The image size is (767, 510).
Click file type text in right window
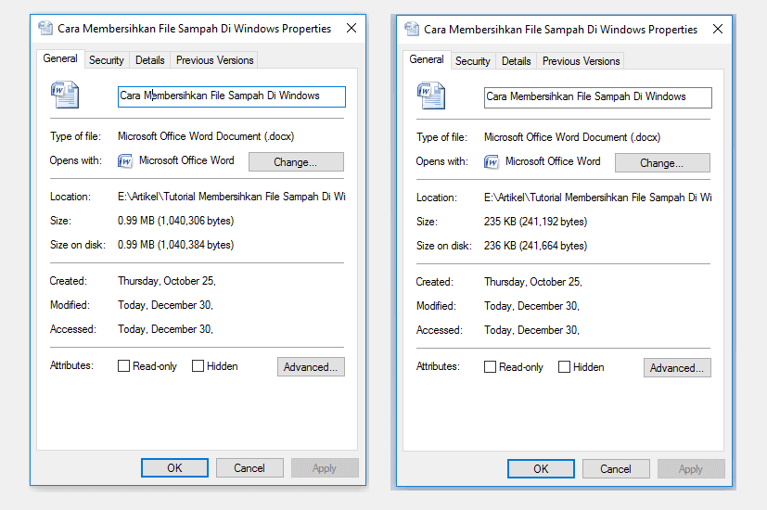coord(572,137)
